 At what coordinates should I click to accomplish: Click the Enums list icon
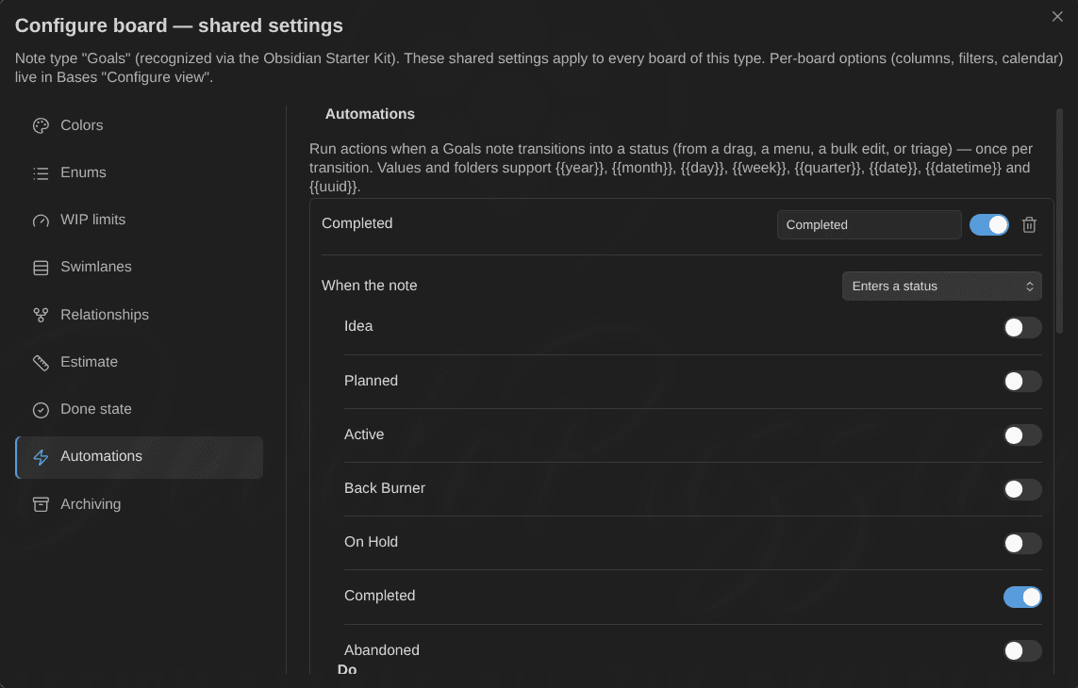click(41, 173)
